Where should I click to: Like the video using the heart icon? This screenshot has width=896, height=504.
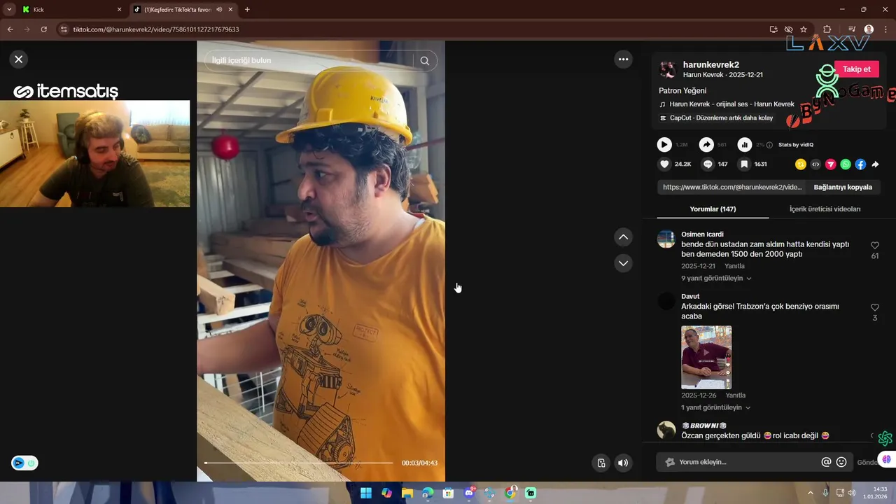664,164
